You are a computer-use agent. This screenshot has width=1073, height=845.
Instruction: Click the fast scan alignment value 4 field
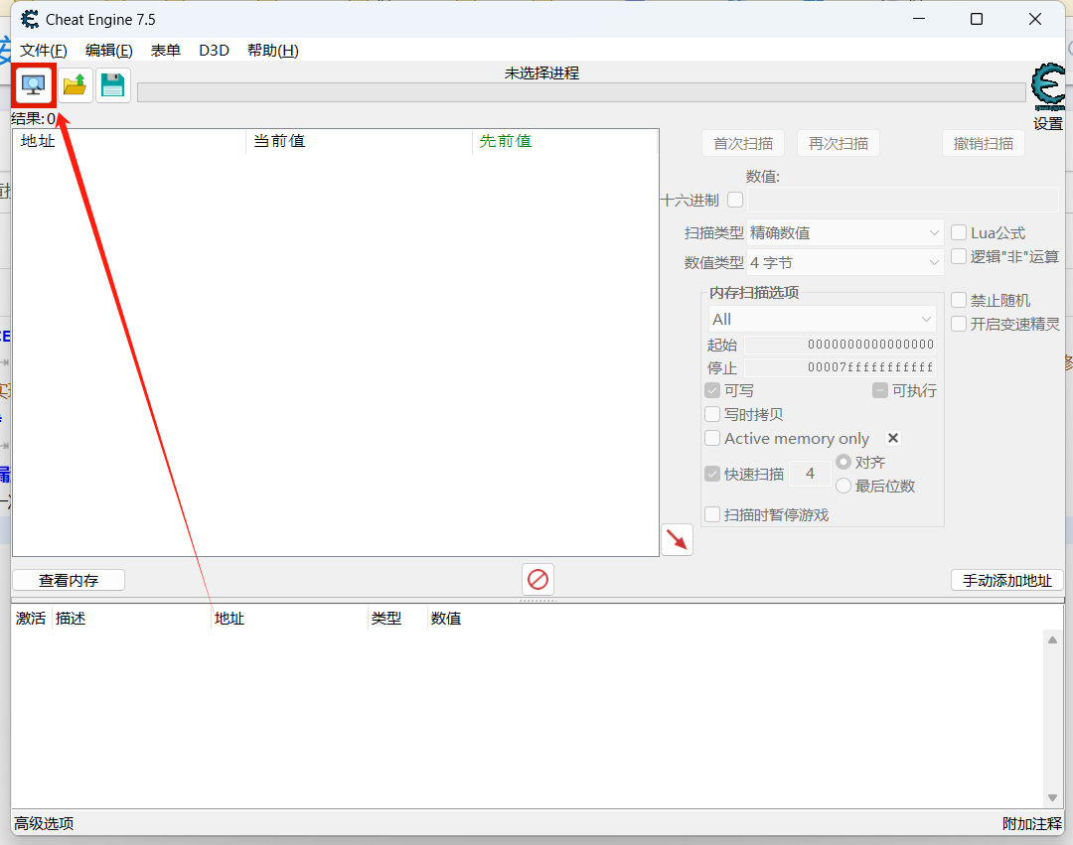(x=811, y=474)
